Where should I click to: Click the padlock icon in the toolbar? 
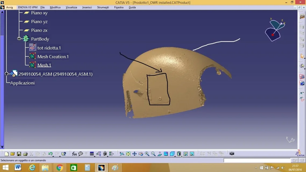pyautogui.click(x=105, y=154)
